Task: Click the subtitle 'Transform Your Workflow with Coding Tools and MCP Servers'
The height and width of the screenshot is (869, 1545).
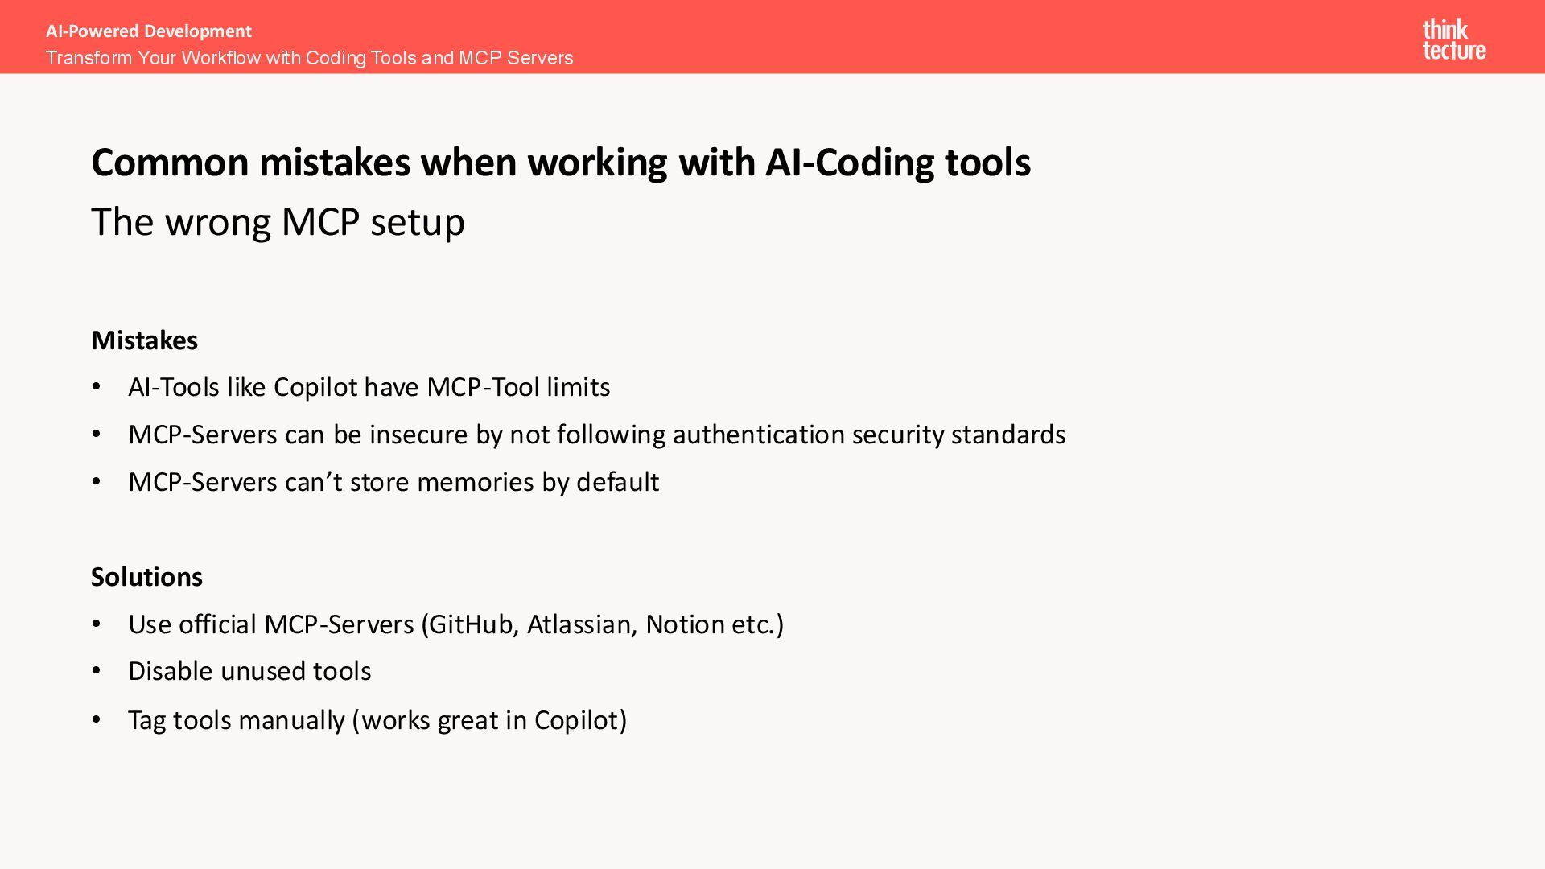Action: [x=310, y=58]
